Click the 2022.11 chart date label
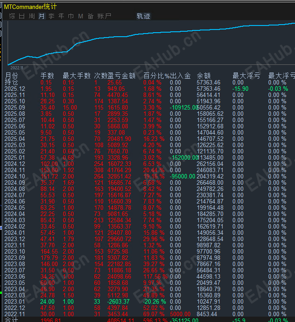295x322 pixels. [x=17, y=68]
